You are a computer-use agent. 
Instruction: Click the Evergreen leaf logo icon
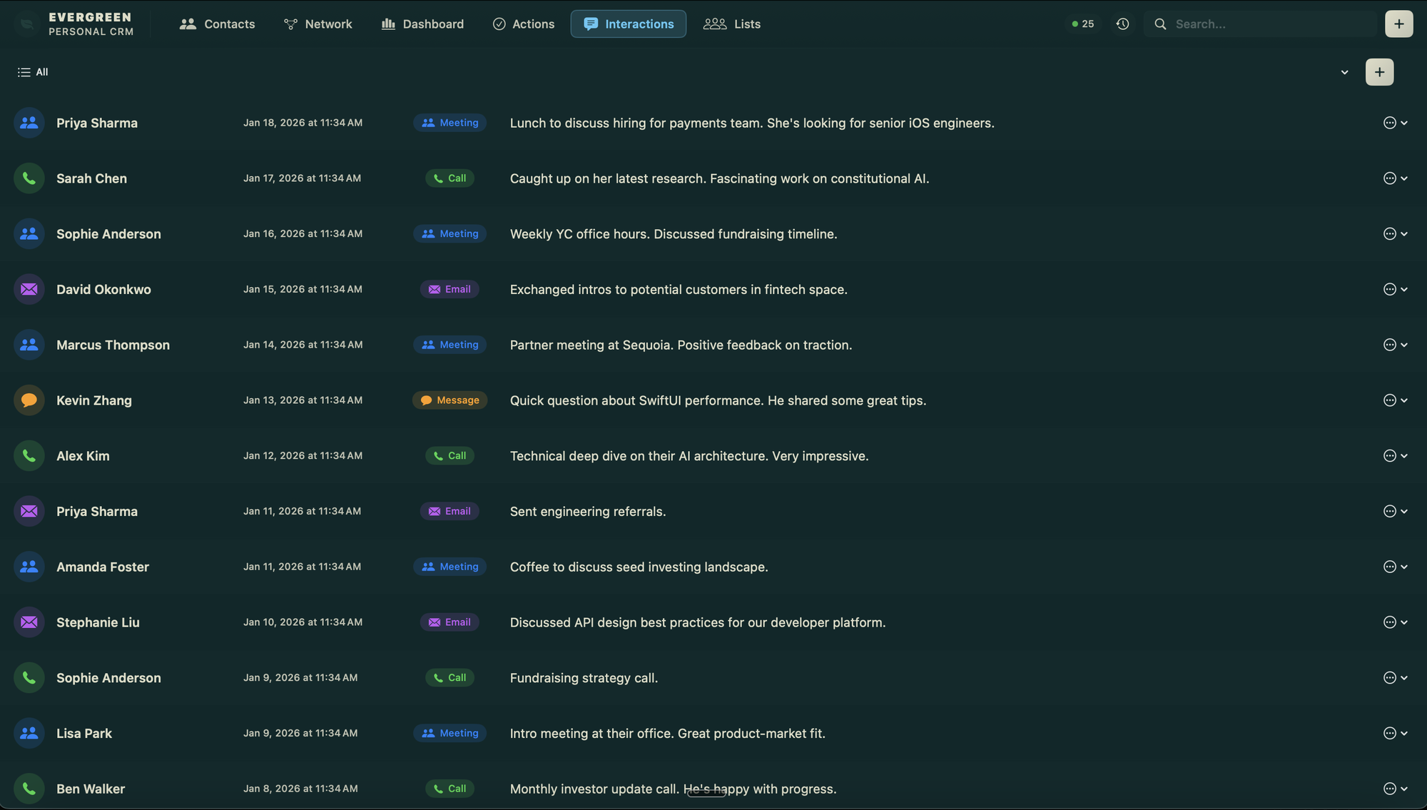click(x=27, y=24)
